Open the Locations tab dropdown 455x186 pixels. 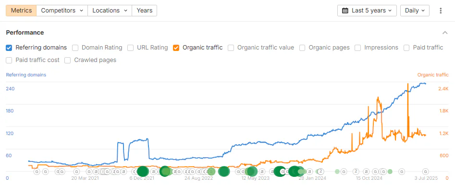point(110,11)
